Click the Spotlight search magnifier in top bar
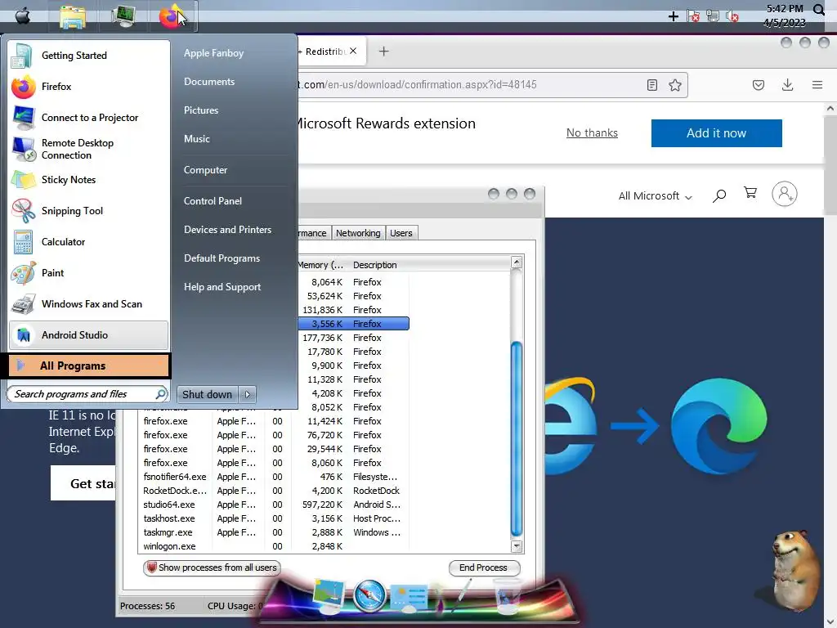This screenshot has width=837, height=628. point(819,9)
